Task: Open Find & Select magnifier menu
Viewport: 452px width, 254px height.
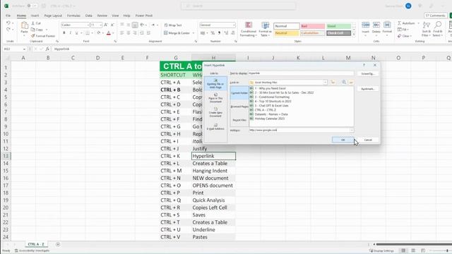Action: (438, 29)
